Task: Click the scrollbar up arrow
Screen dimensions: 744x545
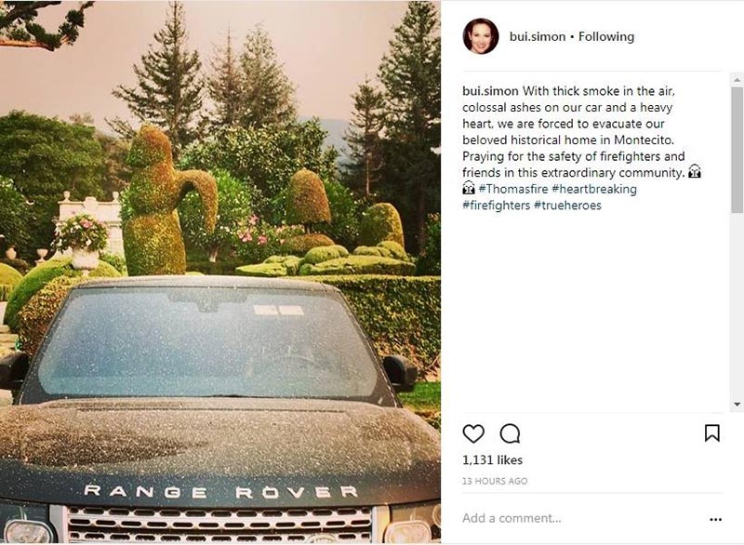Action: tap(737, 80)
